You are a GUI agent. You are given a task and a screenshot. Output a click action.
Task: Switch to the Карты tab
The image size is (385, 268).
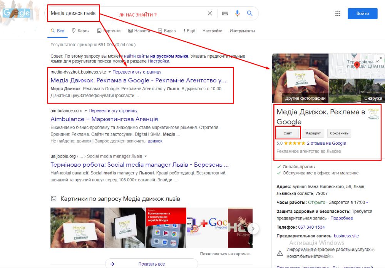coord(80,31)
